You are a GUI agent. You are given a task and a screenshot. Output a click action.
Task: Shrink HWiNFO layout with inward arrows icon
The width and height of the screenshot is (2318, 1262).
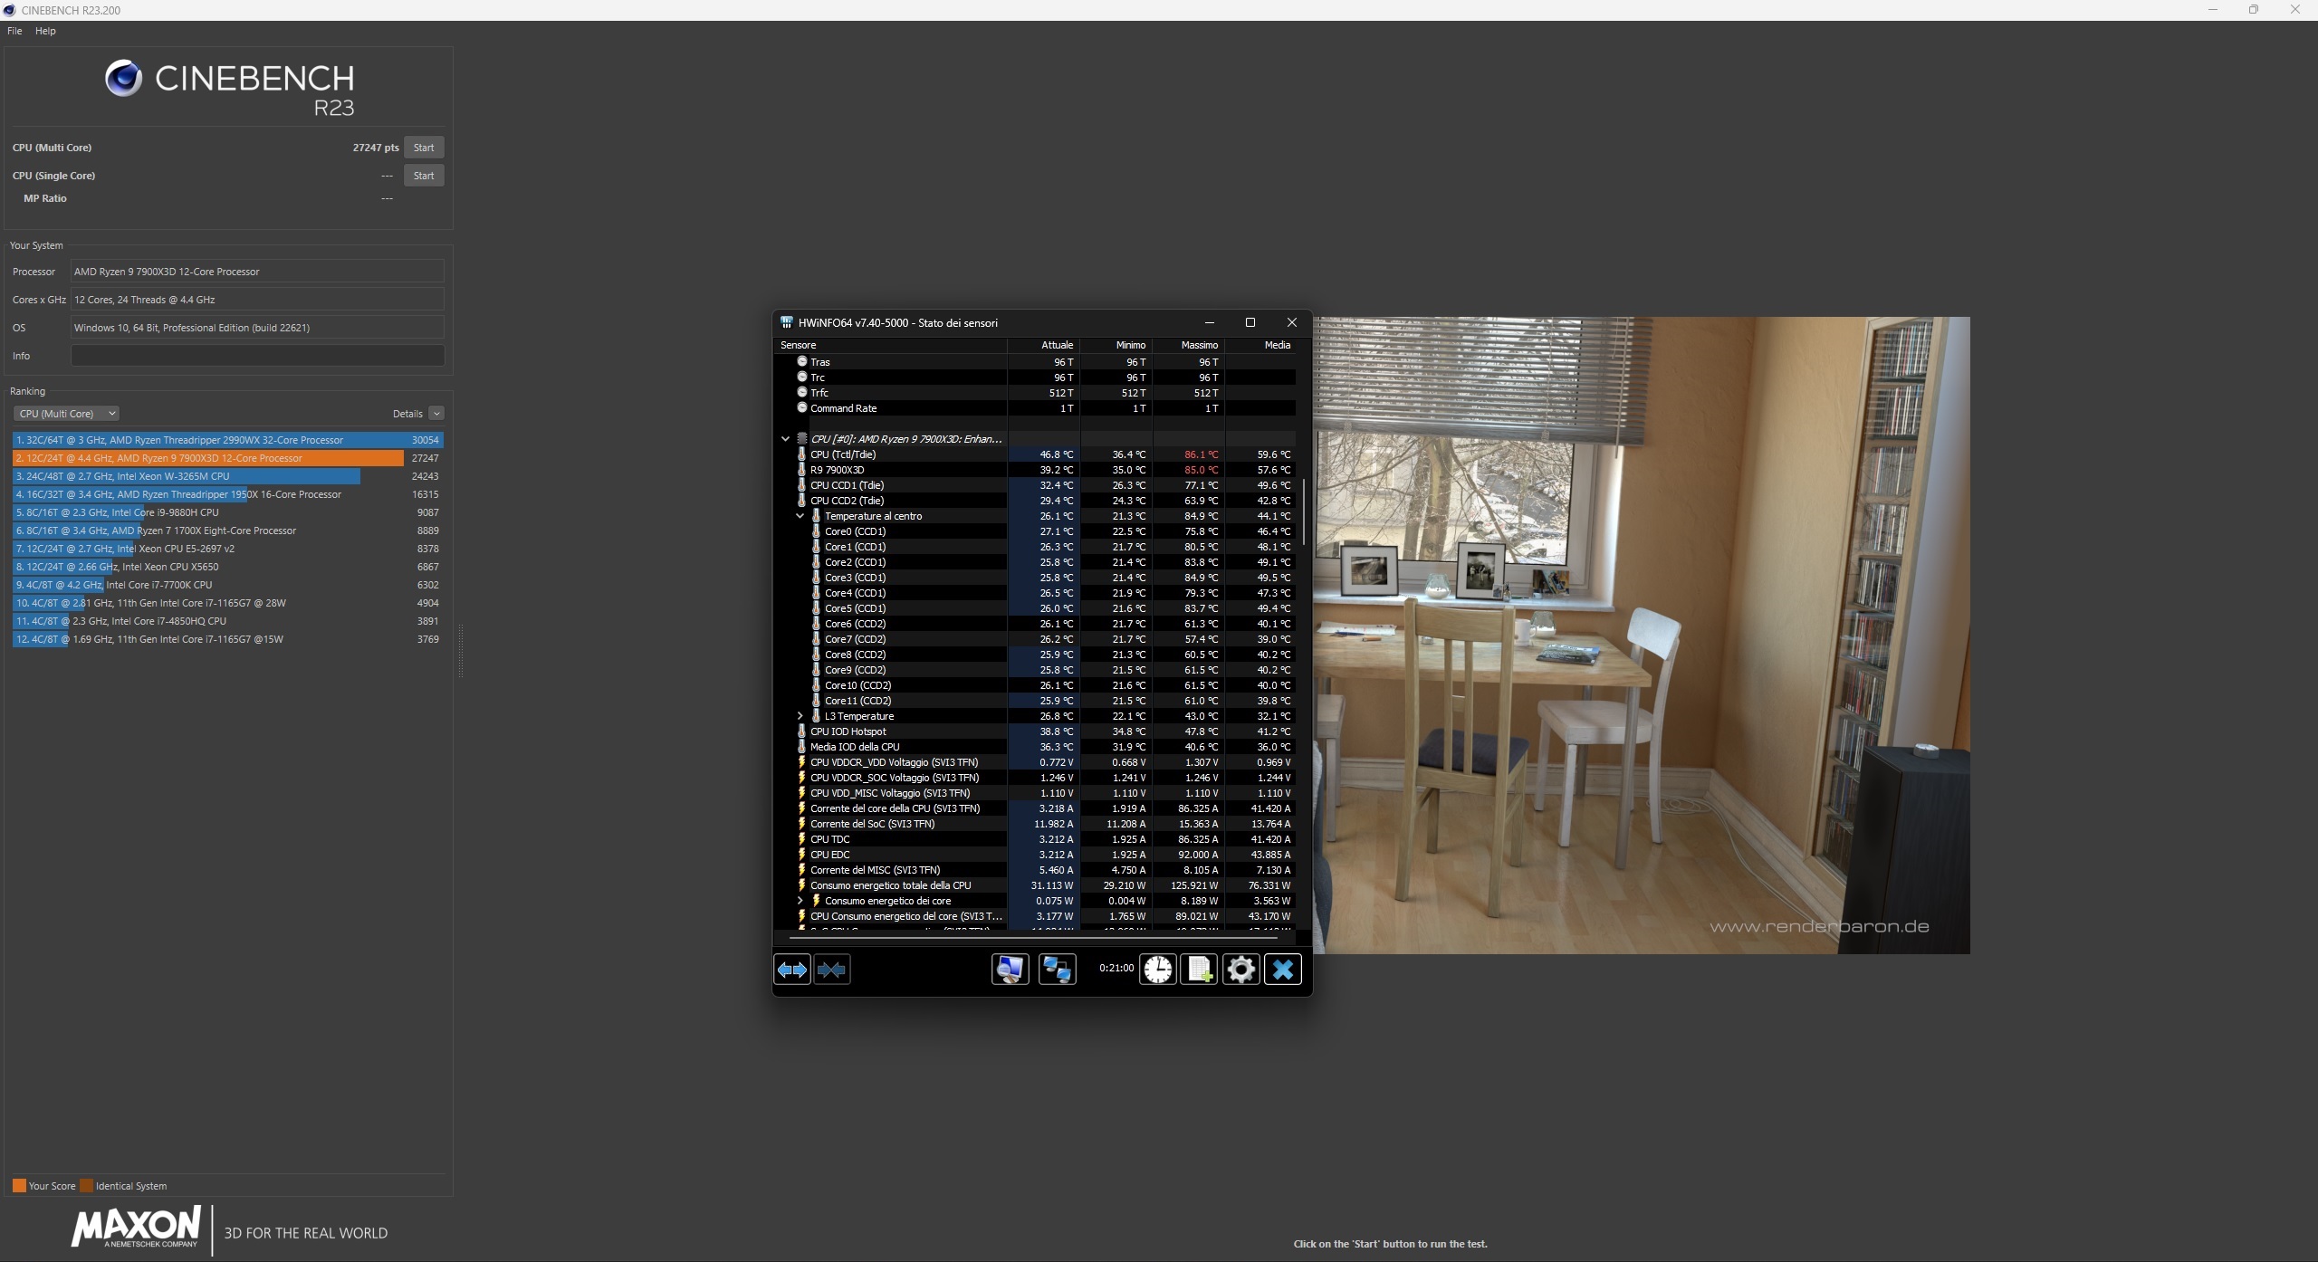831,970
